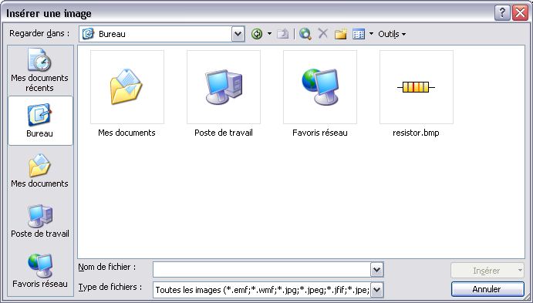Select the Favoris réseau thumbnail in file list
The width and height of the screenshot is (533, 303).
(320, 87)
